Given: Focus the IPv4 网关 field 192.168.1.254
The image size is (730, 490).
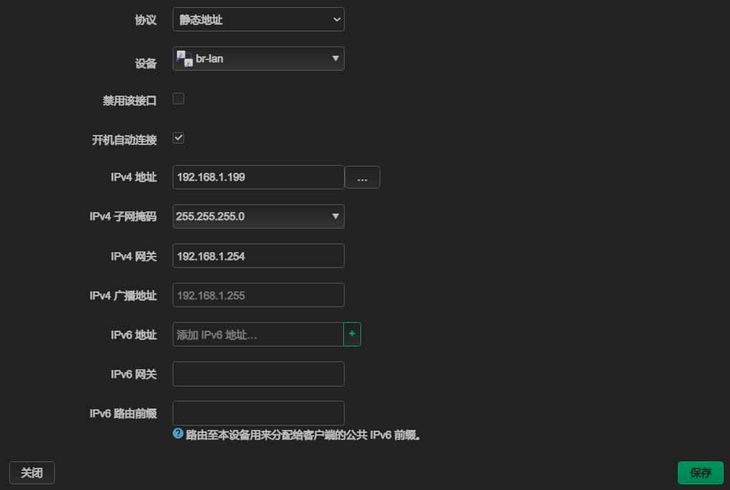Looking at the screenshot, I should [x=258, y=256].
